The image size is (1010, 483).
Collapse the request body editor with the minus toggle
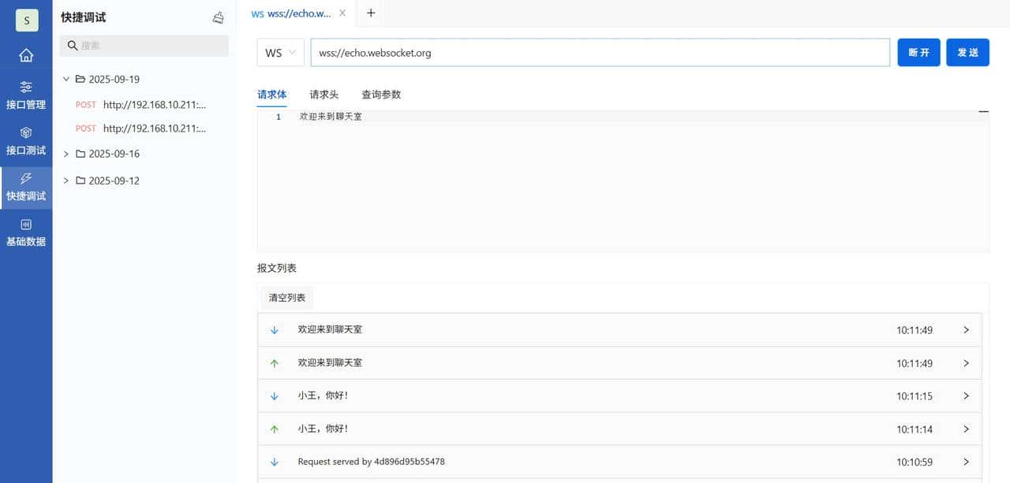click(984, 111)
